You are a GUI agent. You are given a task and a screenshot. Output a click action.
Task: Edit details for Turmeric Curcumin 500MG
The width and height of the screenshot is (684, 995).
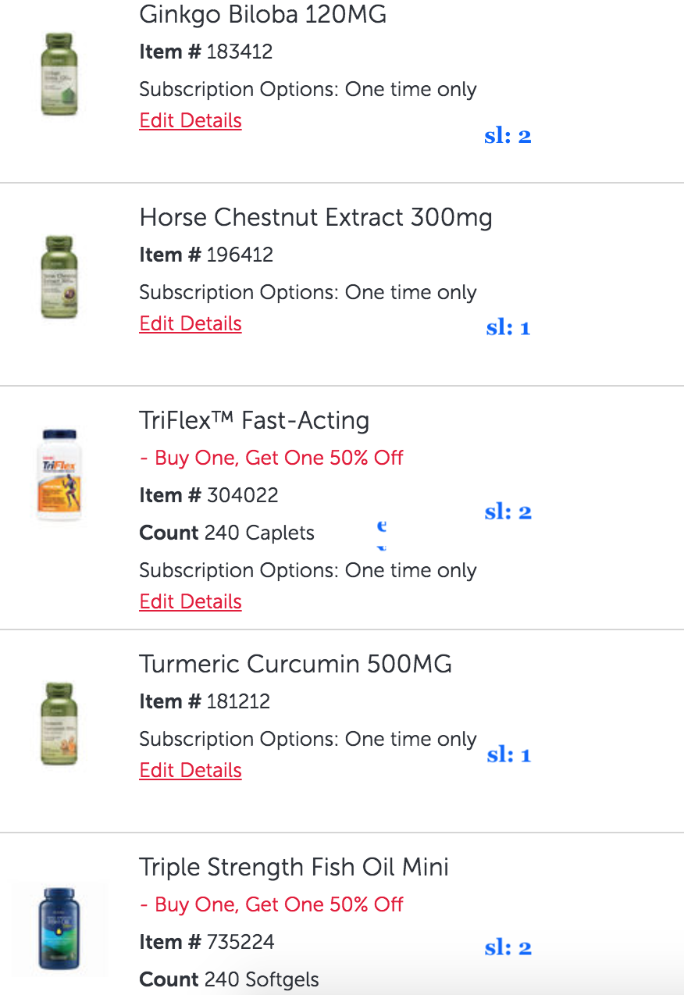click(x=191, y=771)
